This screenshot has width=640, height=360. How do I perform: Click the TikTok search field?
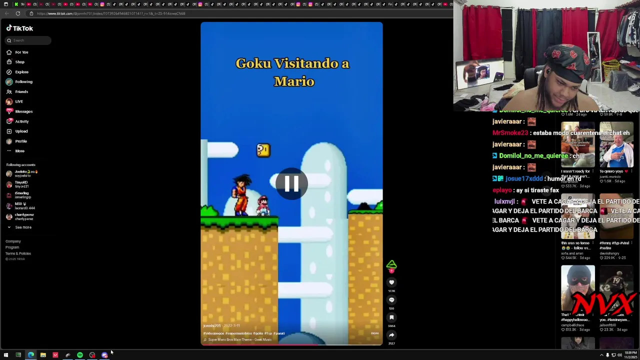tap(28, 40)
